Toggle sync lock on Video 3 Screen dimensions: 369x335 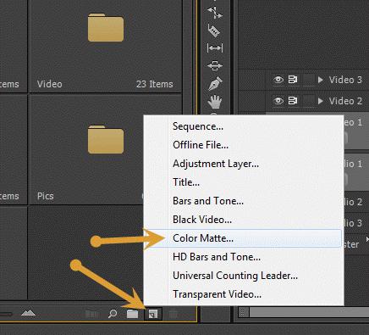(x=293, y=80)
